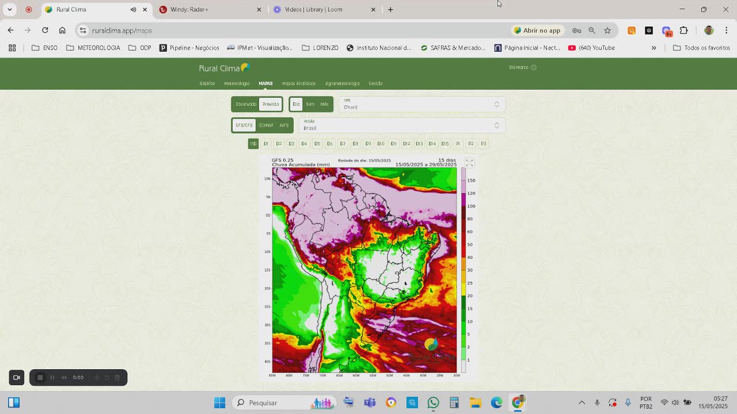
Task: Select the 15D accumulated forecast button
Action: tap(253, 144)
